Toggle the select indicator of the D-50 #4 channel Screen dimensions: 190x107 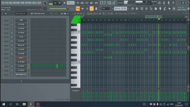pyautogui.click(x=29, y=66)
